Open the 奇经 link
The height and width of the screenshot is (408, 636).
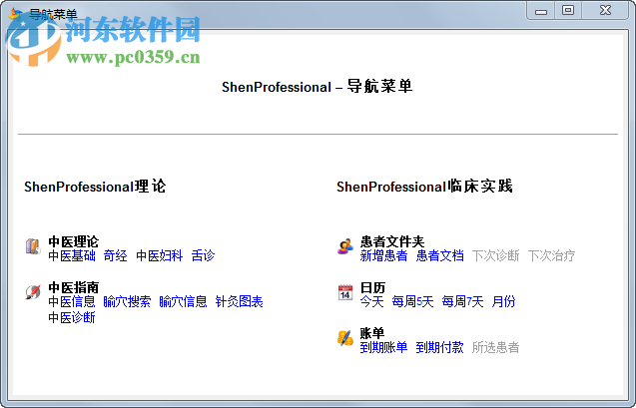point(115,255)
